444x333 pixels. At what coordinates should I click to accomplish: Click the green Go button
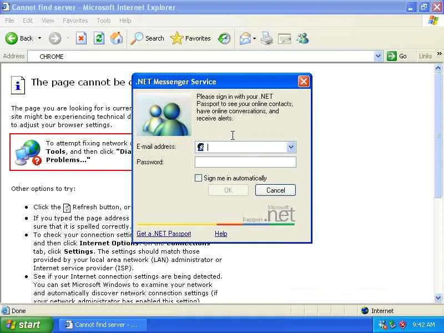397,57
